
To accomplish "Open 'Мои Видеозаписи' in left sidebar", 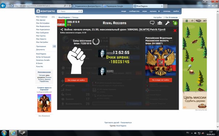I will [x=43, y=26].
